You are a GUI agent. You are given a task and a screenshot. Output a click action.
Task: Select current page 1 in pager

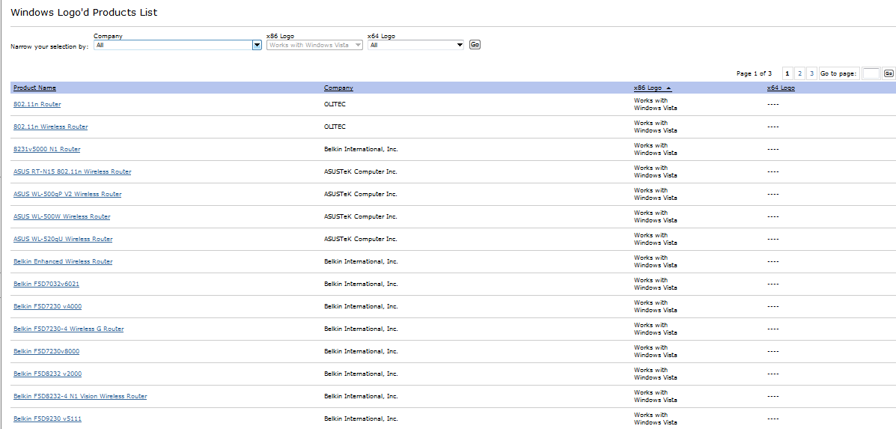pyautogui.click(x=787, y=73)
